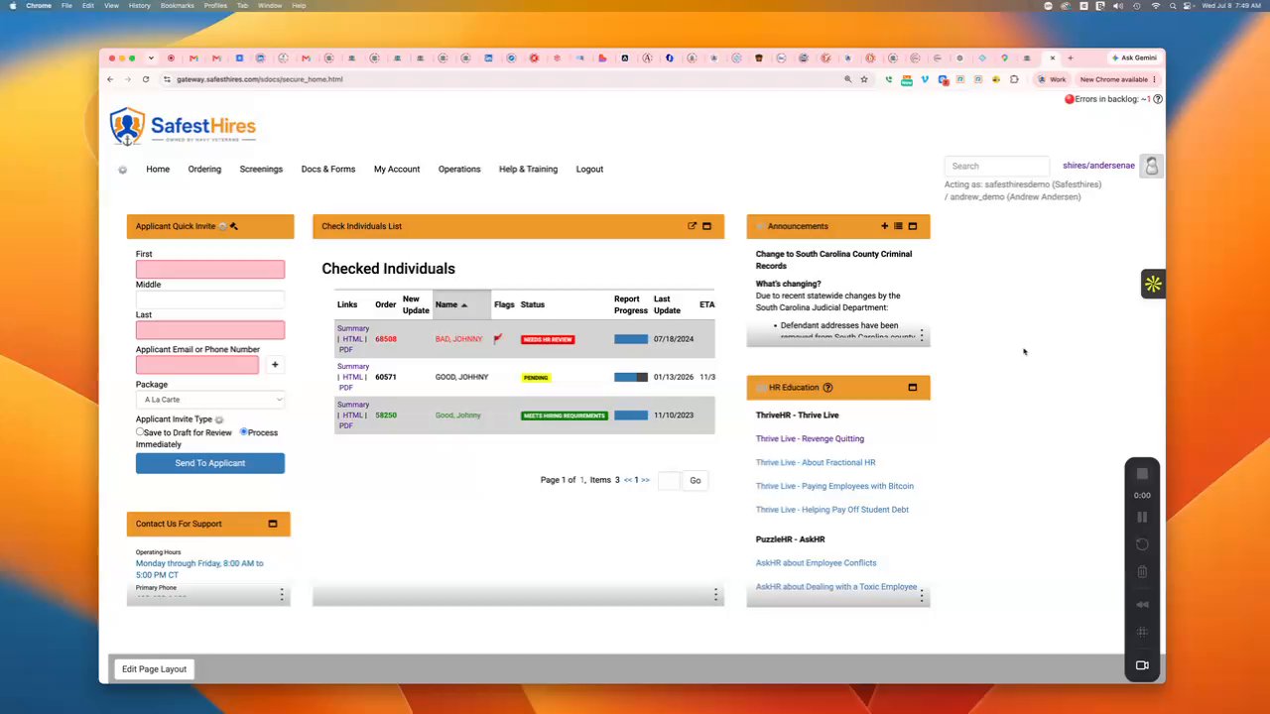Collapse the Check Individuals List panel
1270x714 pixels.
(x=706, y=226)
